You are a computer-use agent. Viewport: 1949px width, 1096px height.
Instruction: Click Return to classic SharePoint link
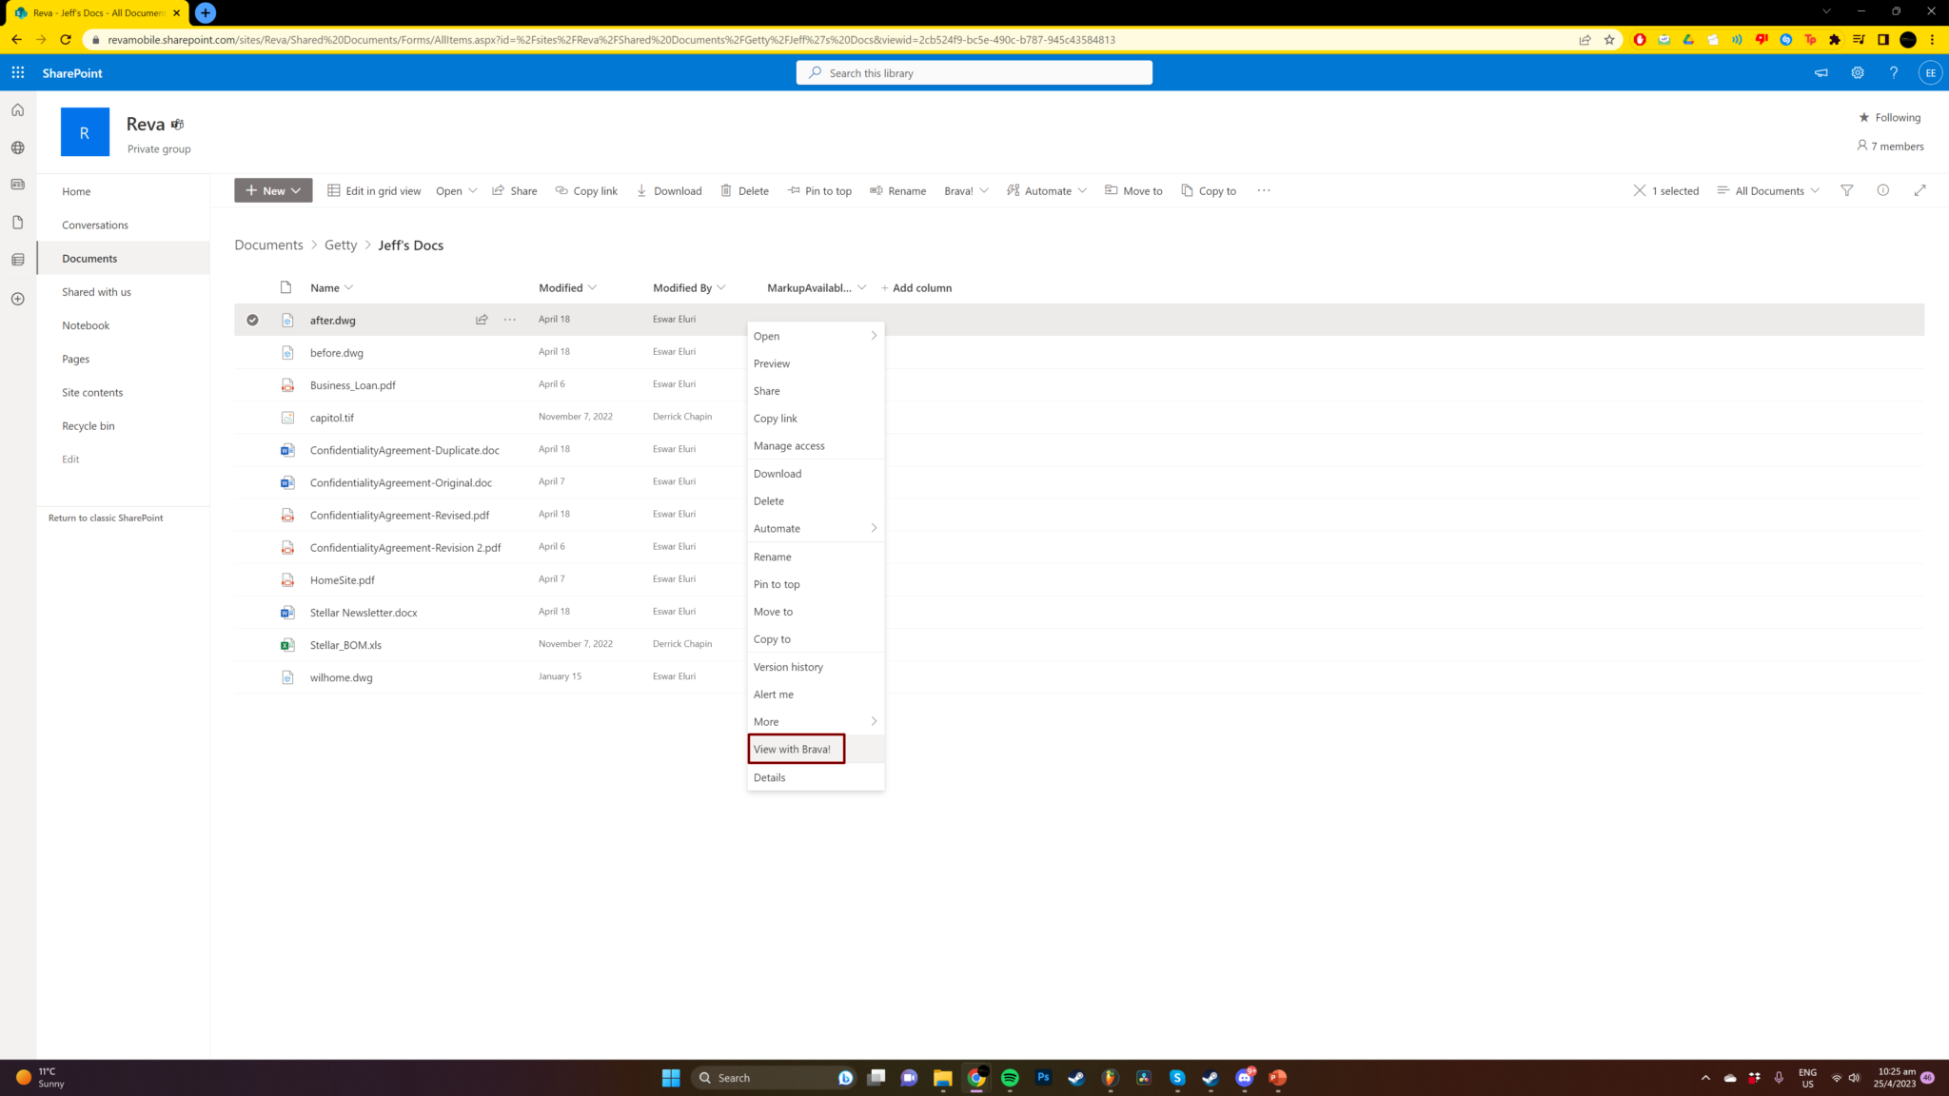point(106,518)
